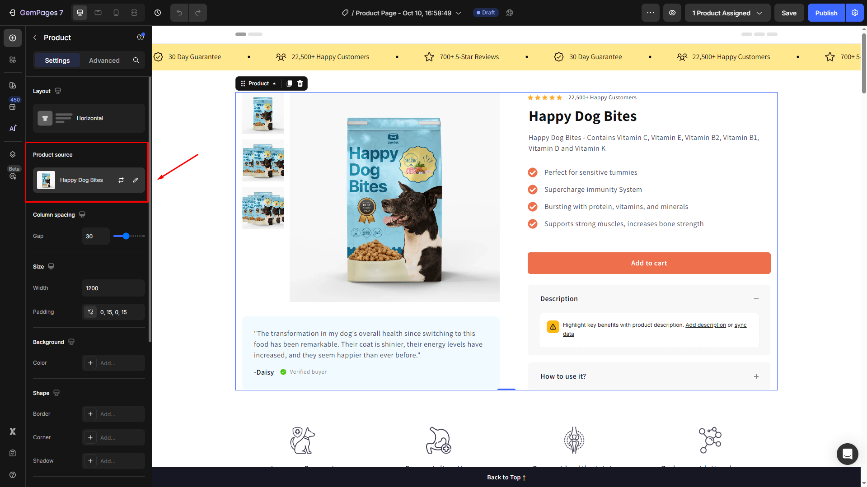Toggle device setting icon next to Shape

tap(56, 393)
